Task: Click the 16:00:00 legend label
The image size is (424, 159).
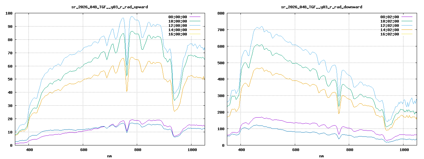Action: pos(178,34)
